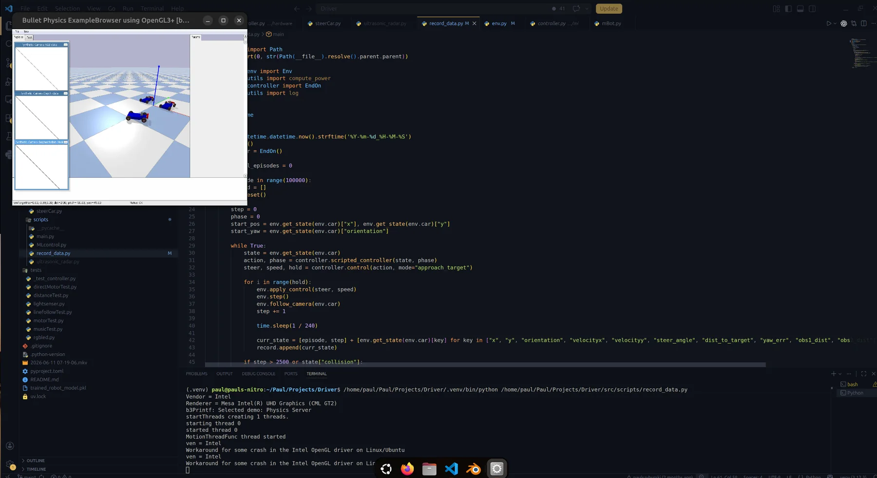The image size is (877, 478).
Task: Expand the __pycache__ folder
Action: click(99, 228)
